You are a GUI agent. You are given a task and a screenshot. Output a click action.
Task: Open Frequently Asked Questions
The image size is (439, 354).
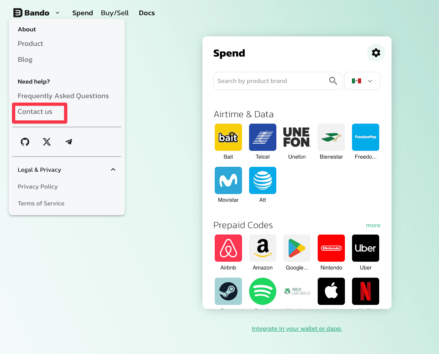pos(63,96)
